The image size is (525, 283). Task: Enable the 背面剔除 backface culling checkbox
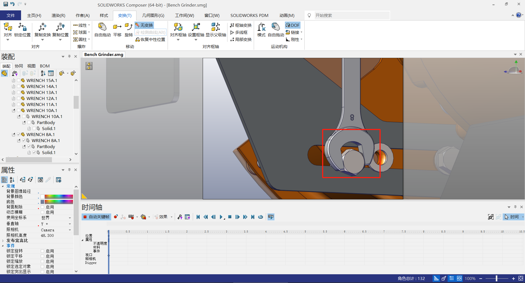click(x=42, y=207)
